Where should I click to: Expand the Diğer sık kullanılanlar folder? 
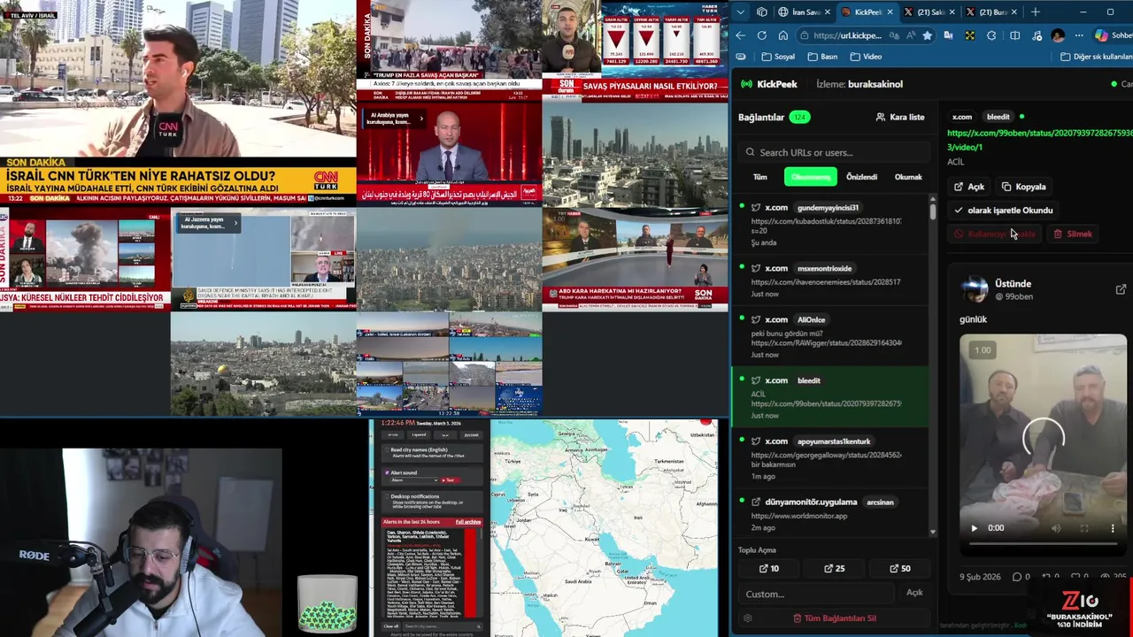click(x=1096, y=57)
